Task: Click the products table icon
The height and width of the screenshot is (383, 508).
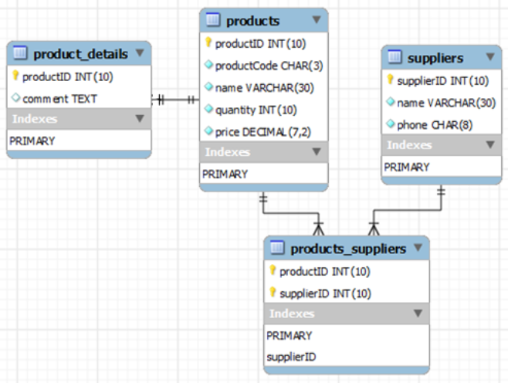Action: point(213,19)
